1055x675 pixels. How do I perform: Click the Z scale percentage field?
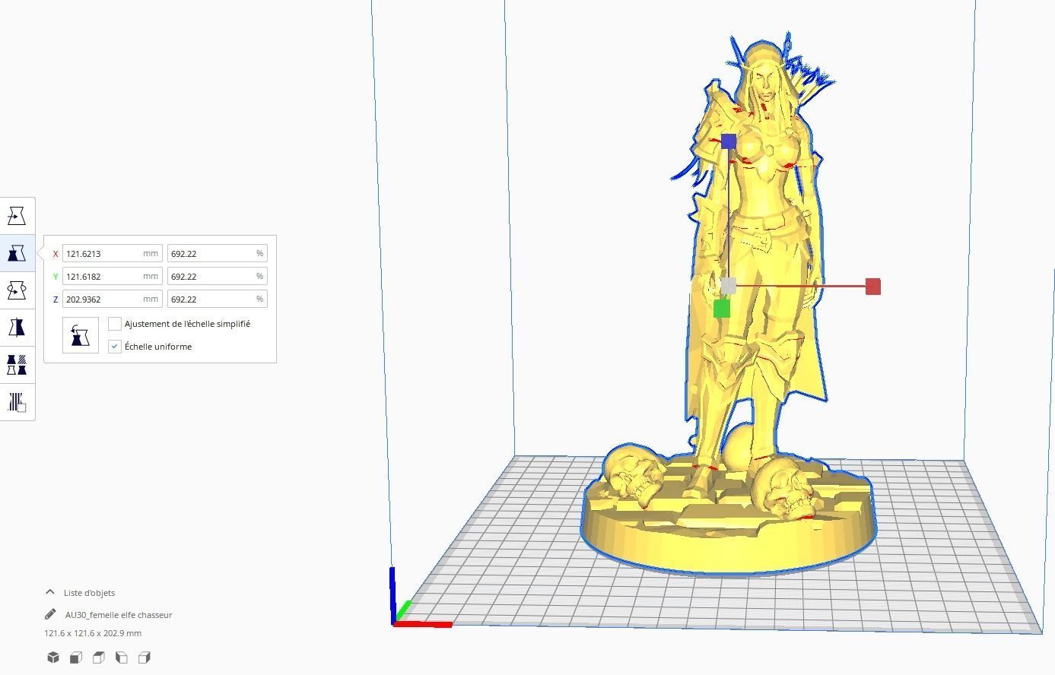click(x=218, y=299)
